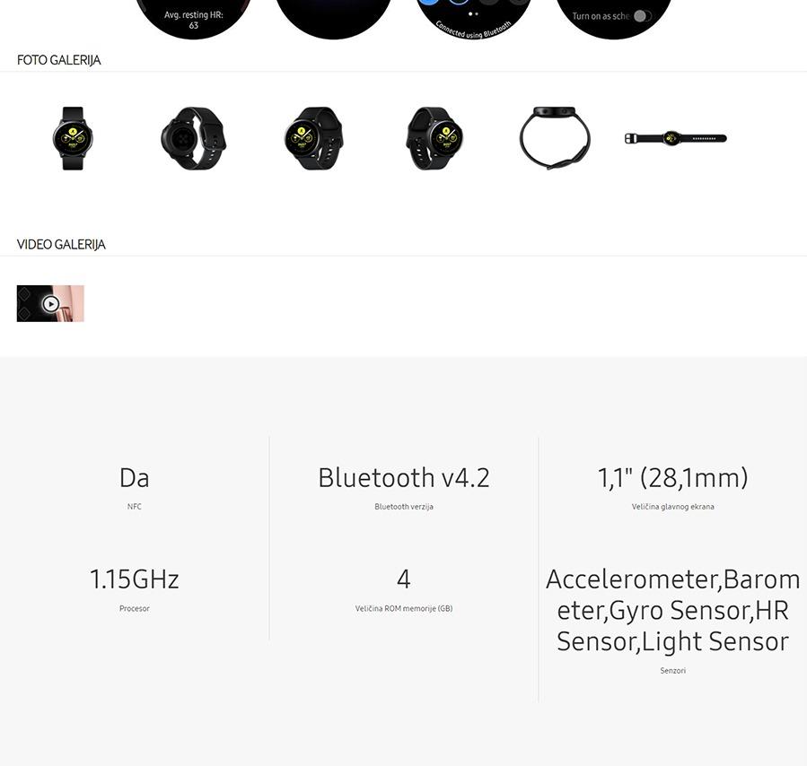Open the side-profile watch ring photo
The image size is (807, 766).
point(555,138)
